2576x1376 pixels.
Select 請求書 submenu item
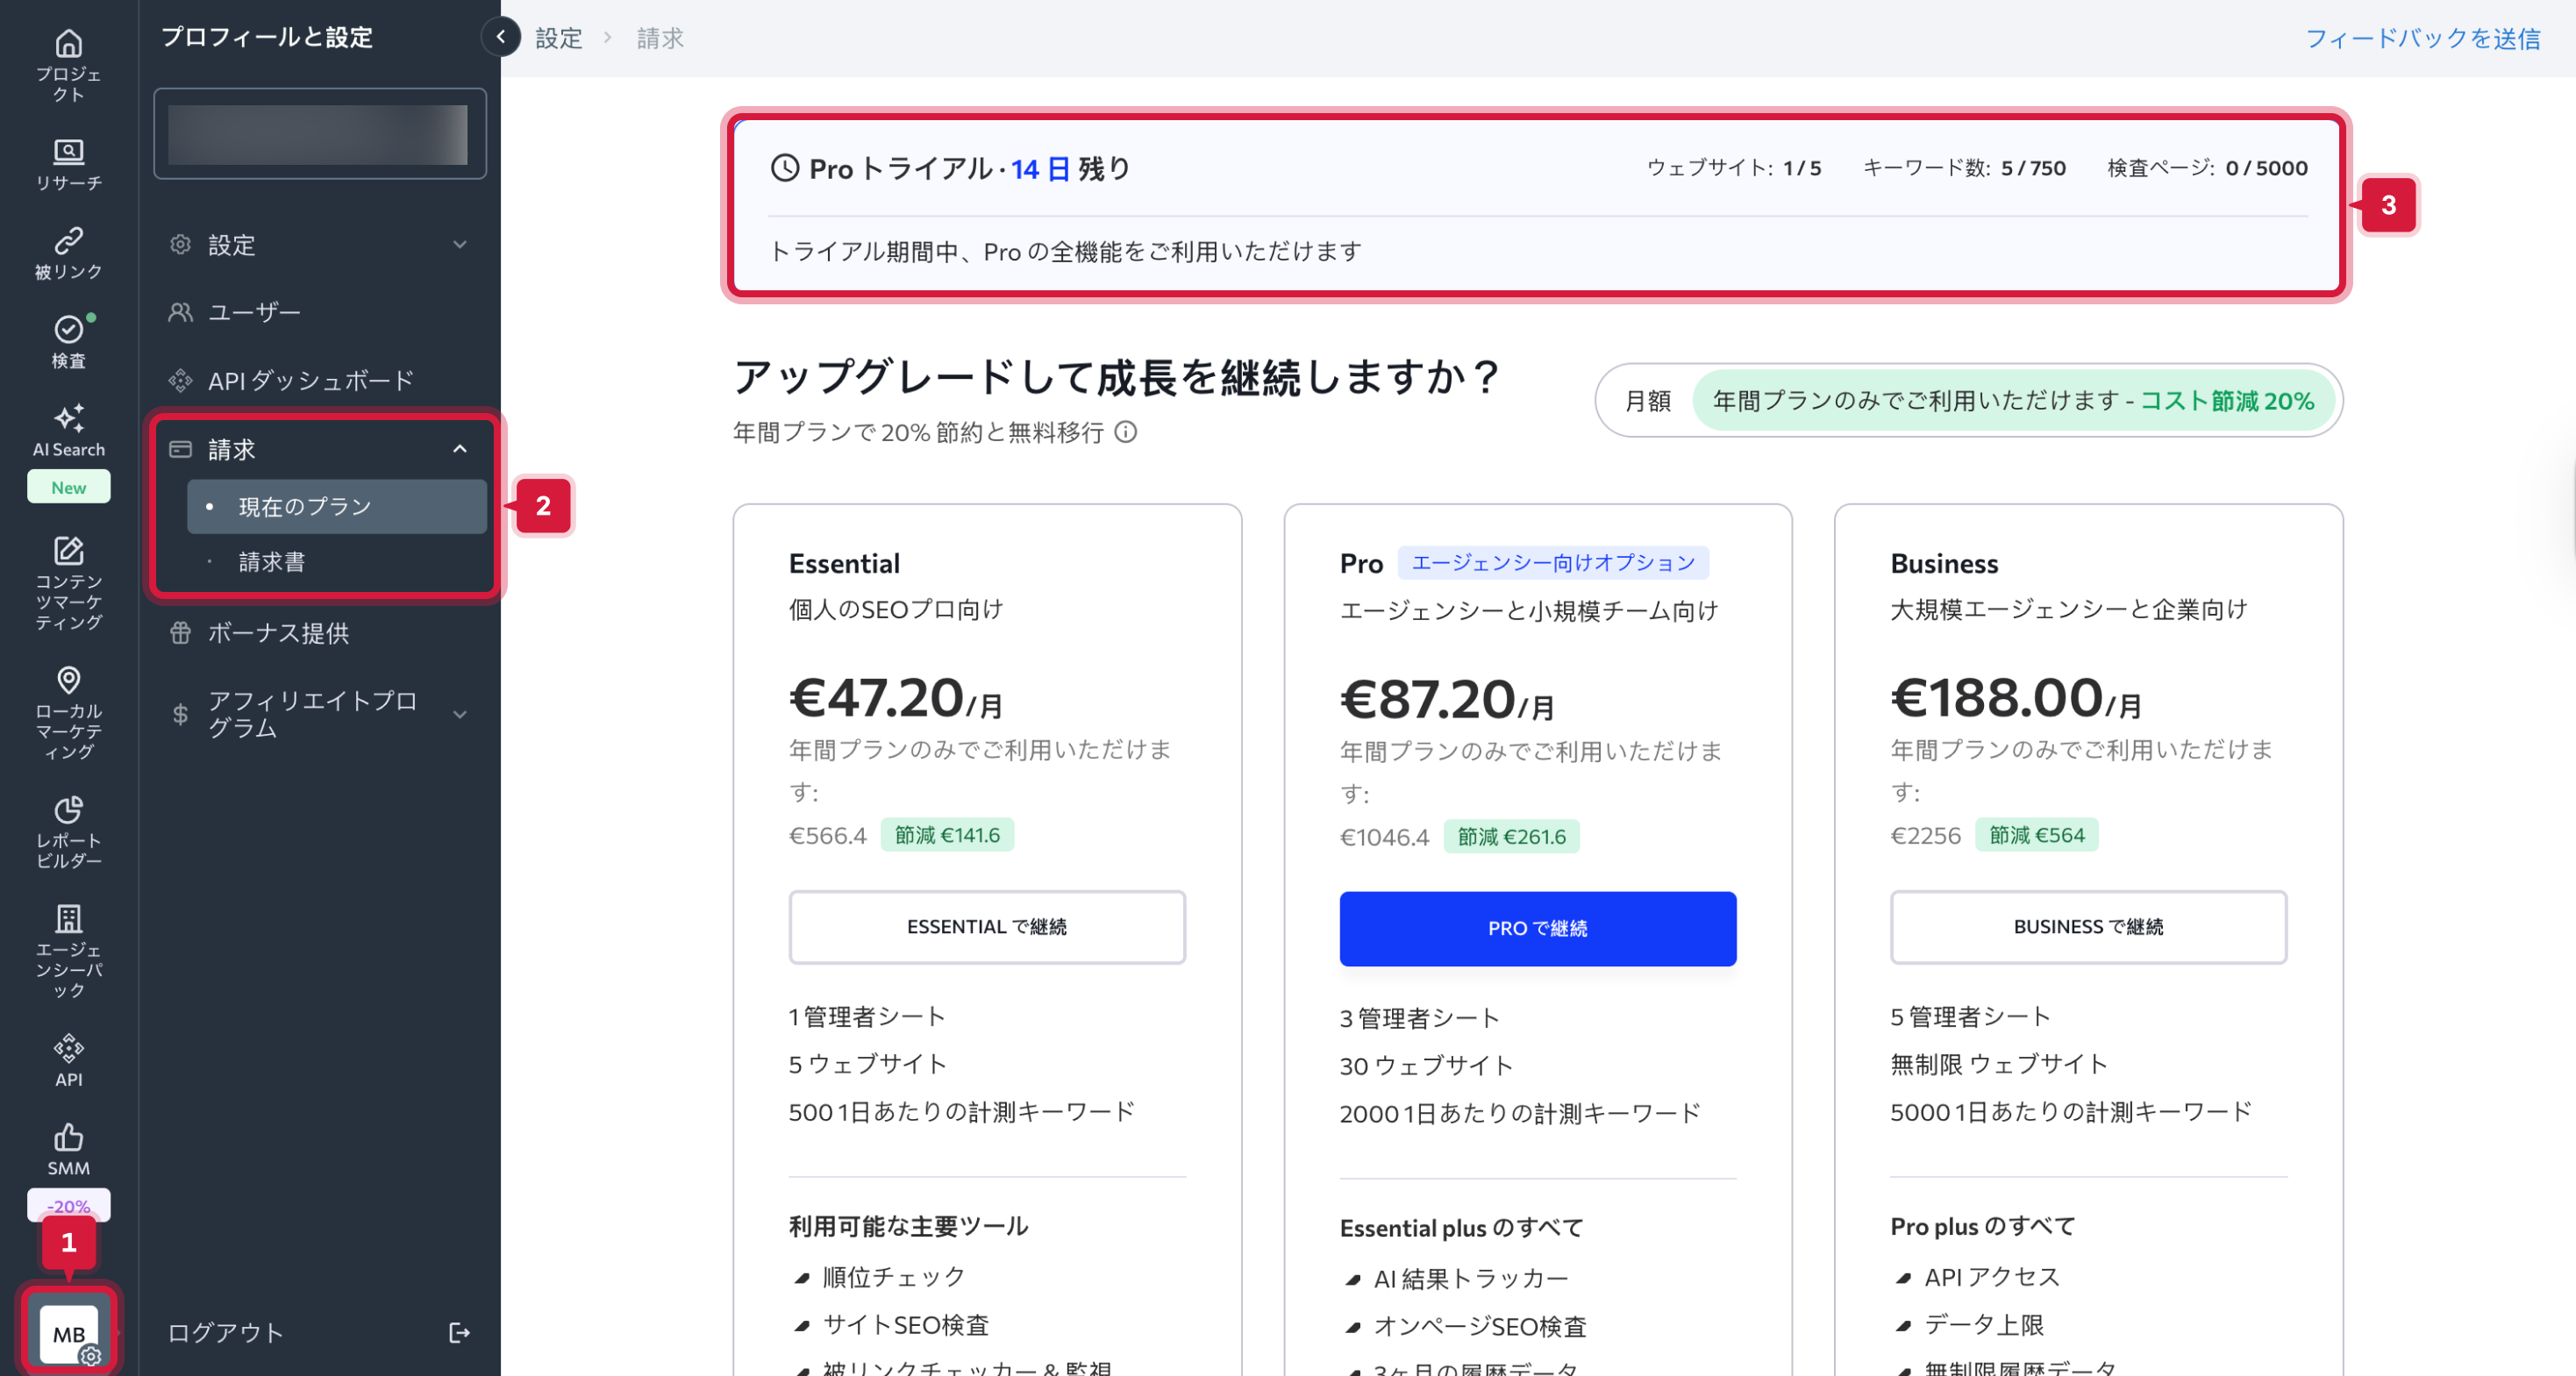(272, 562)
